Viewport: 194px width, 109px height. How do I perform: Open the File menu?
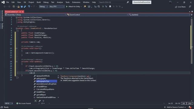pos(8,2)
